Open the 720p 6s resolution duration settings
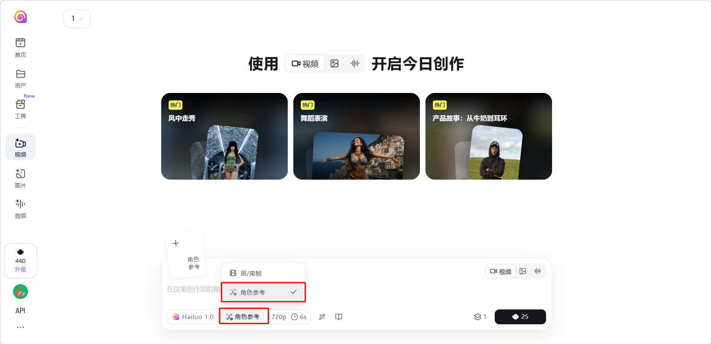 pyautogui.click(x=289, y=317)
